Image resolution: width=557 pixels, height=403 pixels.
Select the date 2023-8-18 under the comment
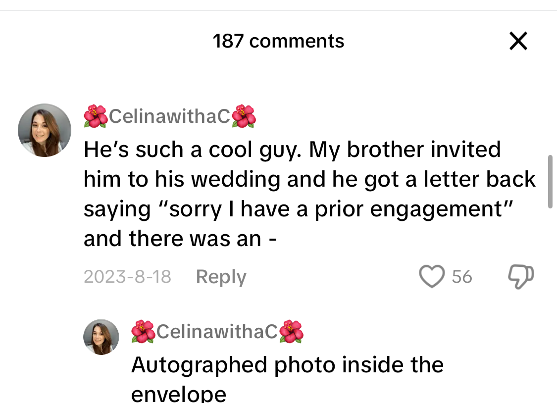click(x=127, y=277)
